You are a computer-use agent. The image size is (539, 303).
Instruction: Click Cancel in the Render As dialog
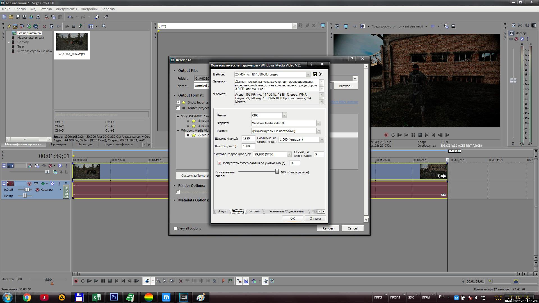pyautogui.click(x=353, y=228)
